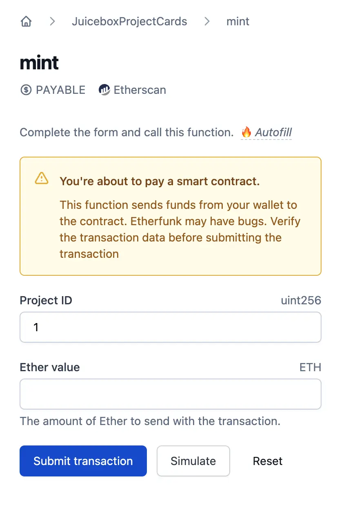
Task: Click the ETH unit label
Action: pos(310,368)
